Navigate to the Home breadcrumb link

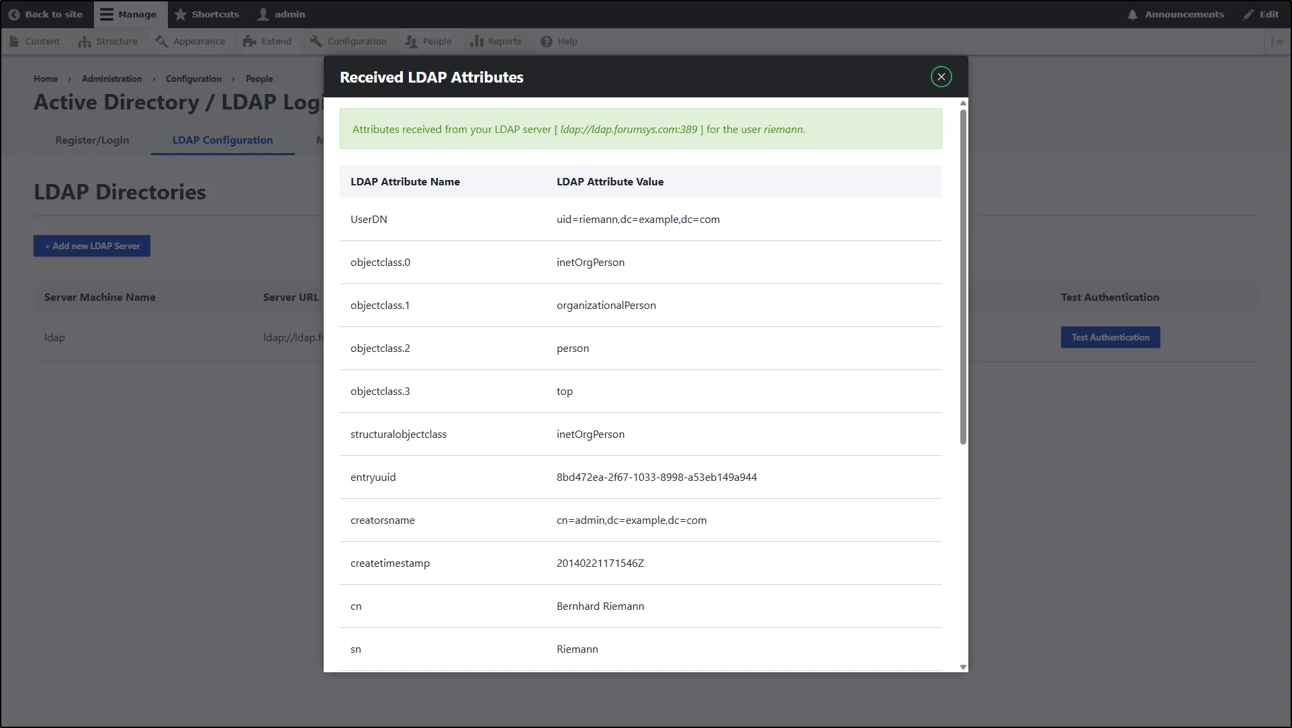point(45,79)
